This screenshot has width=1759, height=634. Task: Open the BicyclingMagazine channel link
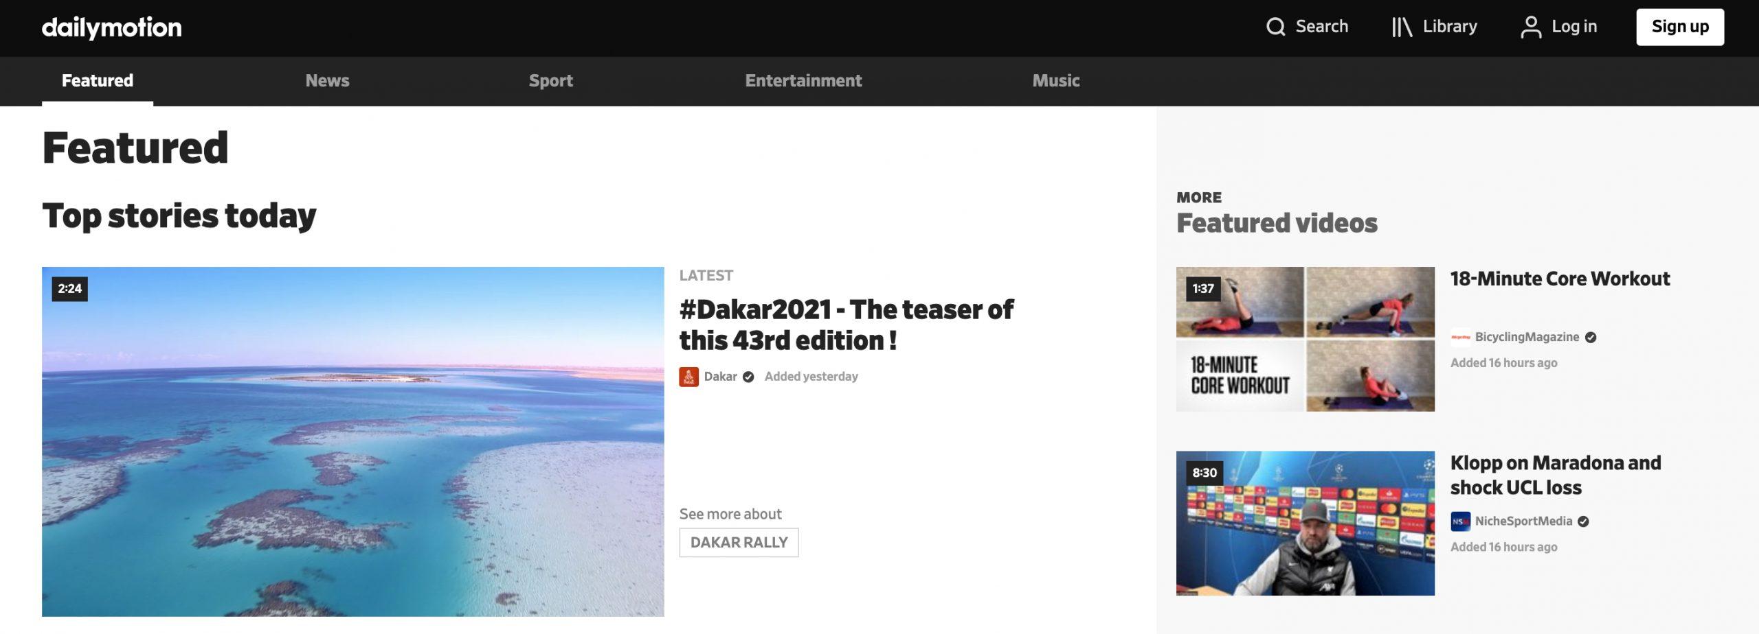click(1527, 337)
